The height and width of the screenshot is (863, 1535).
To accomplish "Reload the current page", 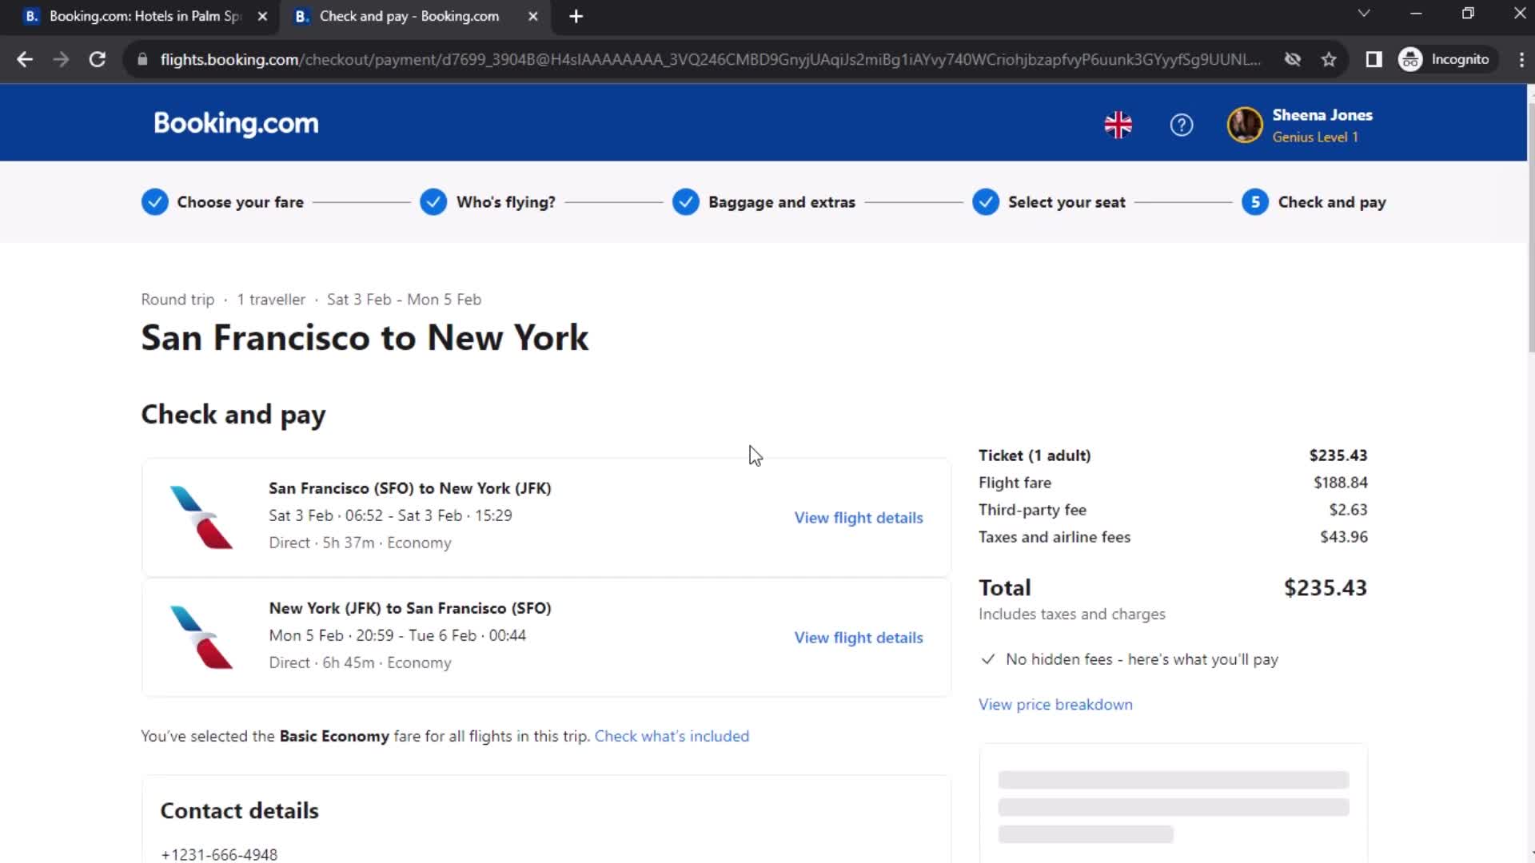I will pos(98,59).
